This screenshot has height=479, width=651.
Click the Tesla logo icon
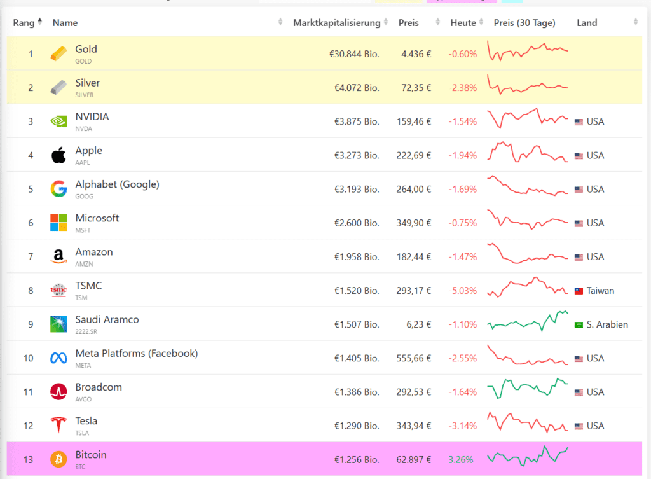tap(58, 426)
